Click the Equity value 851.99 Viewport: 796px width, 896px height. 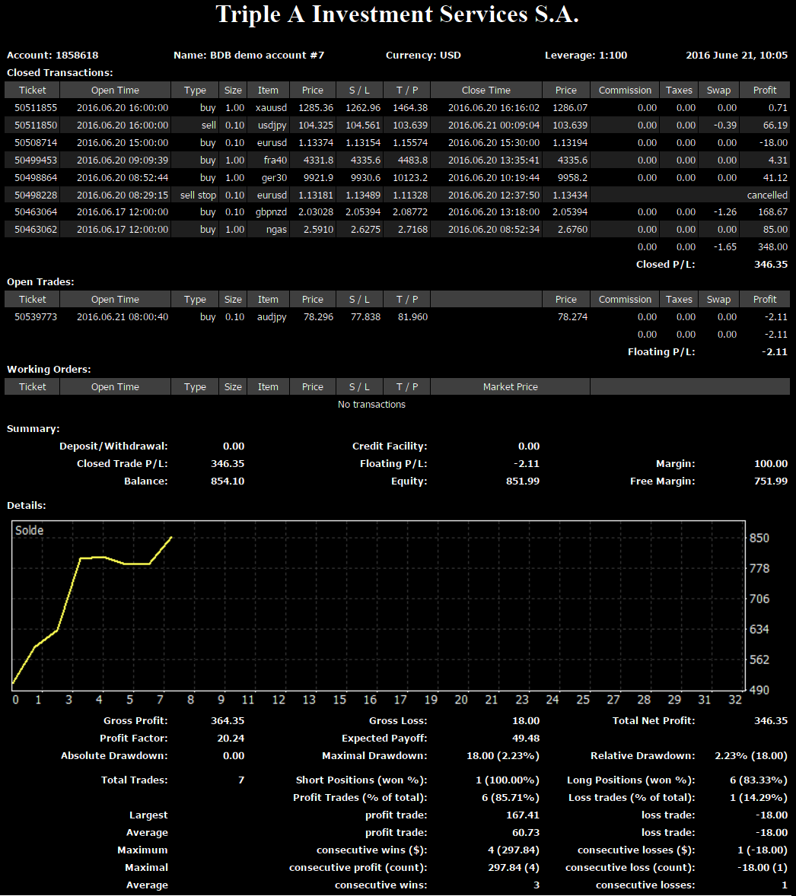(x=523, y=481)
